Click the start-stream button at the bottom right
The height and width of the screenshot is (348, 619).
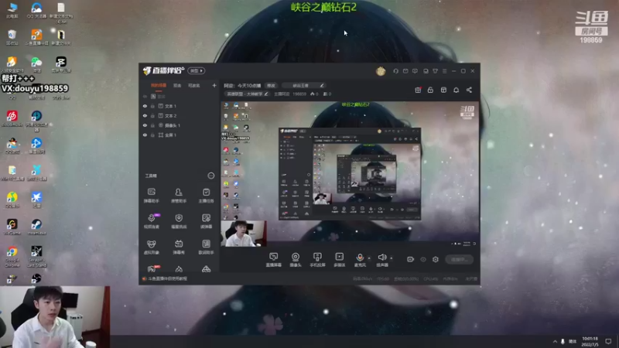point(459,259)
